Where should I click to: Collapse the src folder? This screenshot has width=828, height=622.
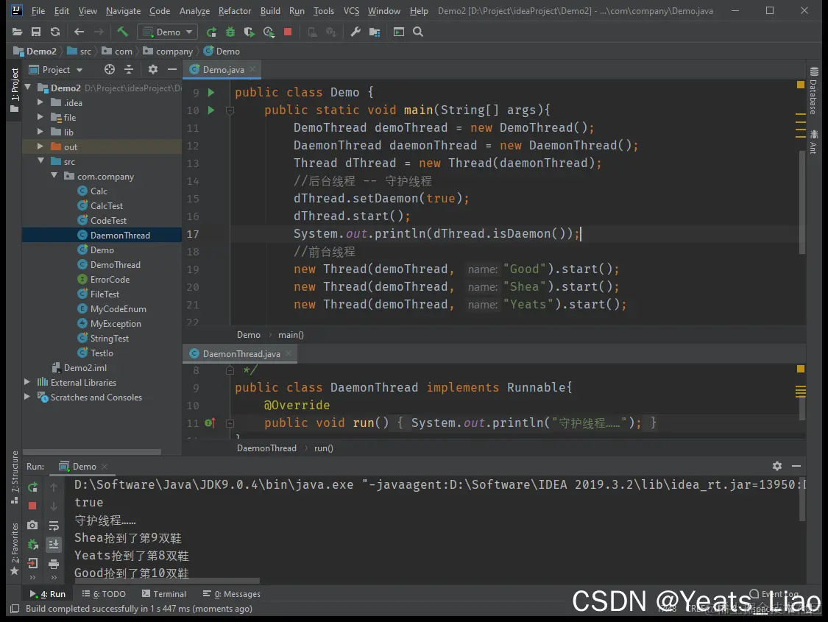coord(40,160)
